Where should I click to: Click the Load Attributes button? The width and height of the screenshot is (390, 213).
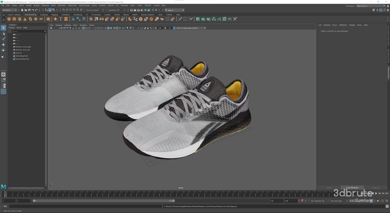click(x=352, y=187)
